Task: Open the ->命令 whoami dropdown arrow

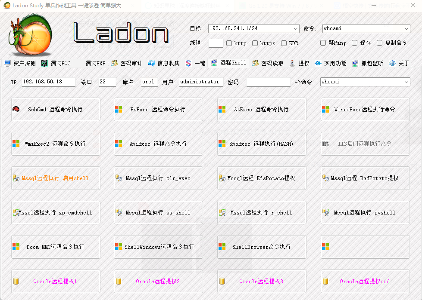Action: (x=406, y=82)
